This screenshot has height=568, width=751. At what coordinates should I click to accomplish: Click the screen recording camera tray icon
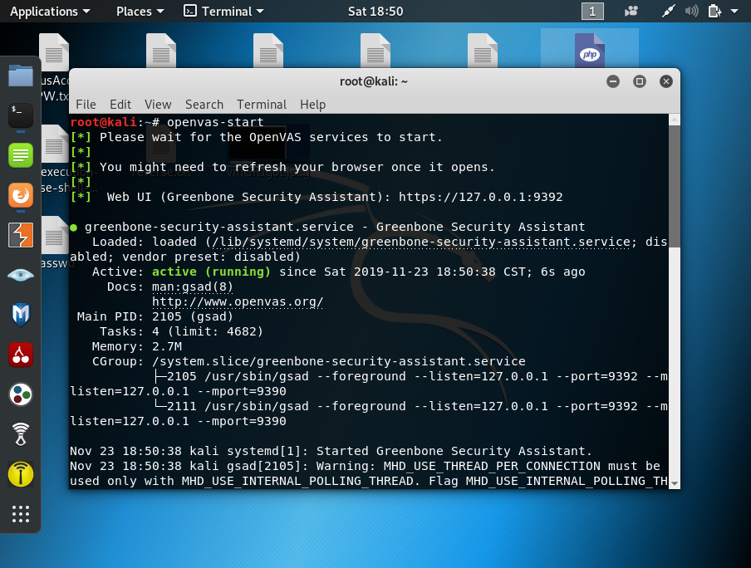631,11
